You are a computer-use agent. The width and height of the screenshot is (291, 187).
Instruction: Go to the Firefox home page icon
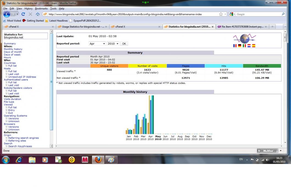pos(38,14)
